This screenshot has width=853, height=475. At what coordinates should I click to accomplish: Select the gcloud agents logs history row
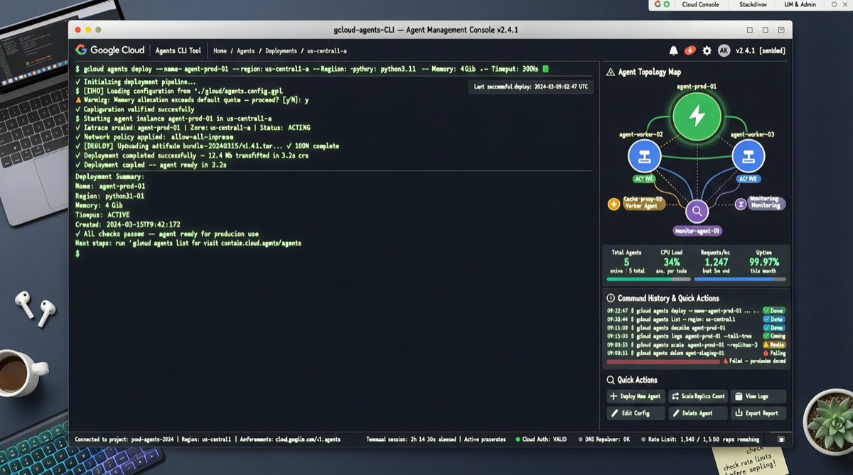click(x=695, y=337)
